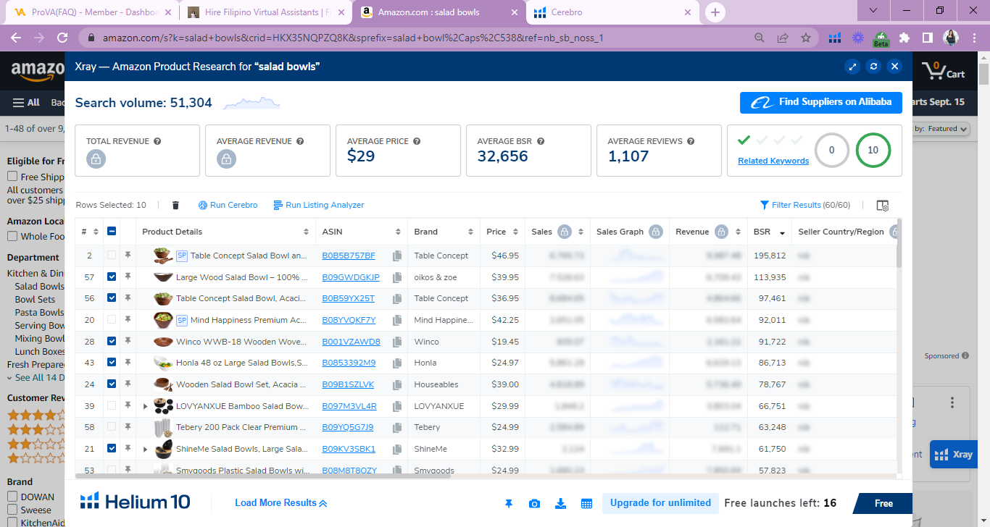This screenshot has width=990, height=527.
Task: Bookmark this page with the star icon
Action: click(806, 38)
